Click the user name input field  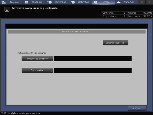coord(93,59)
